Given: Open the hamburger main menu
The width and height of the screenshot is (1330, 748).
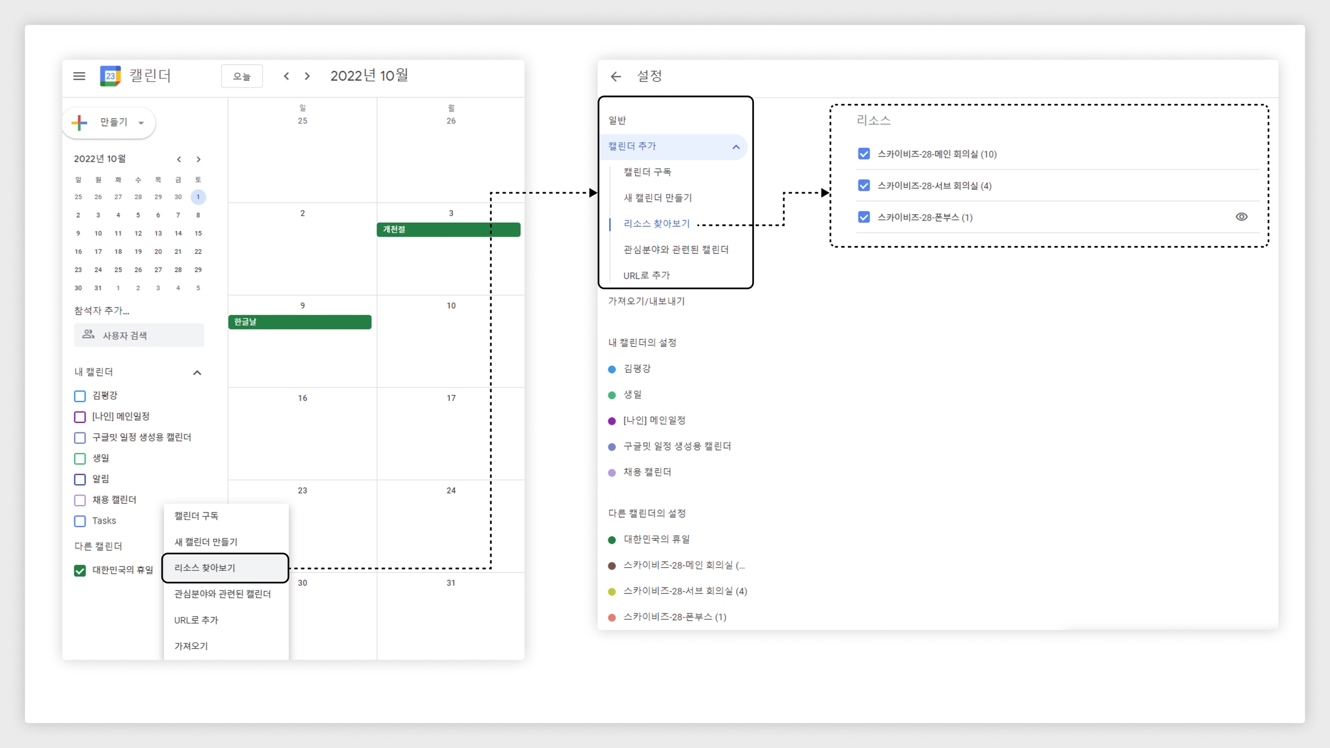Looking at the screenshot, I should [79, 76].
